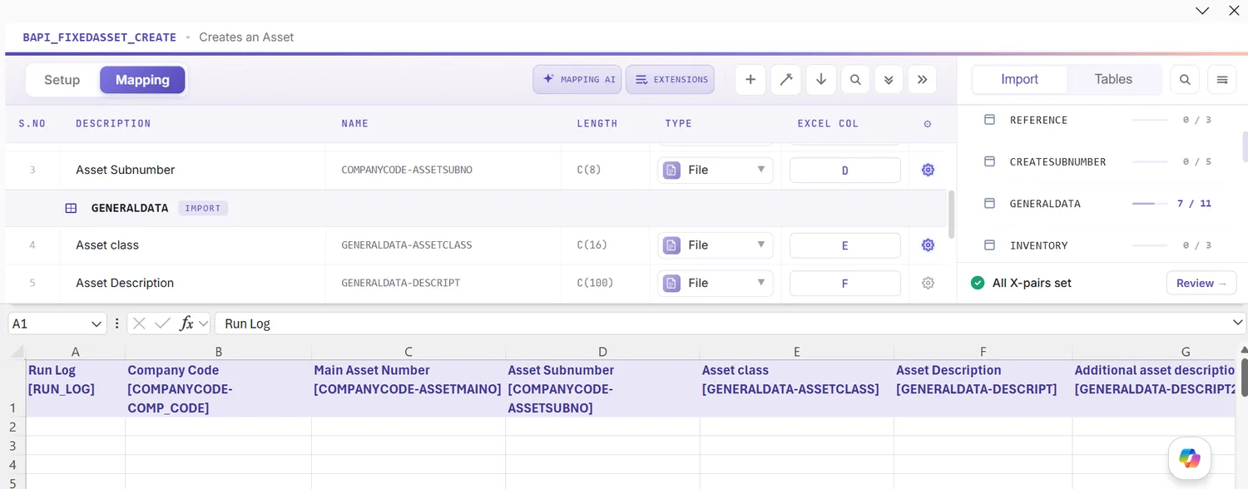Screen dimensions: 1248x489
Task: Click the Asset class spreadsheet header cell
Action: tap(796, 388)
